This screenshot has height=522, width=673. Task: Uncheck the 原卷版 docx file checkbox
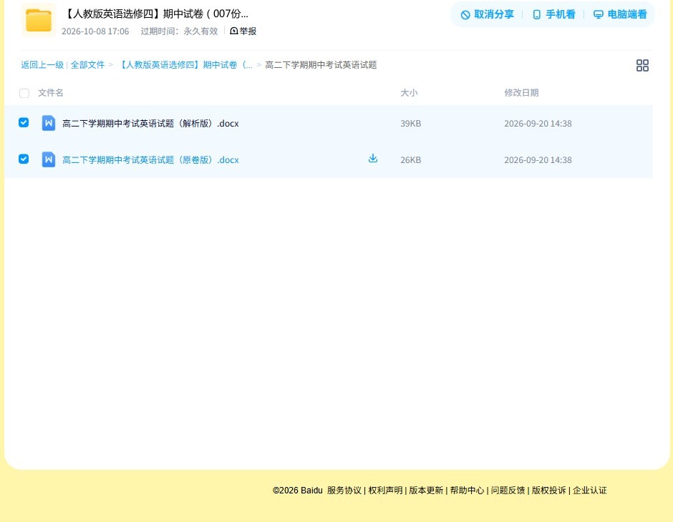(24, 159)
